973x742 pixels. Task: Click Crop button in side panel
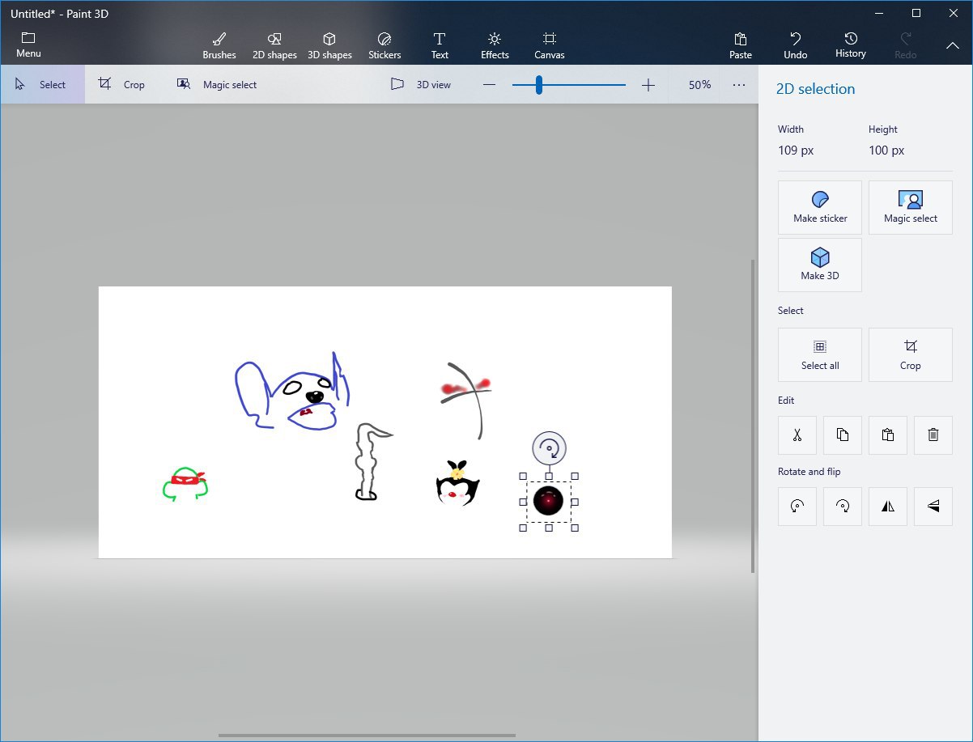click(911, 354)
